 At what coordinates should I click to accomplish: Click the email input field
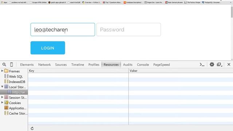pyautogui.click(x=63, y=29)
